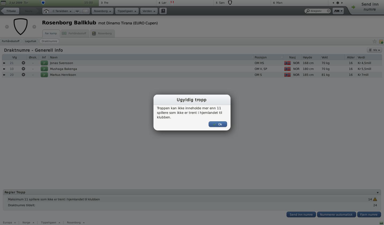Open squad number dropdown for Markus Henriksen

pyautogui.click(x=23, y=75)
